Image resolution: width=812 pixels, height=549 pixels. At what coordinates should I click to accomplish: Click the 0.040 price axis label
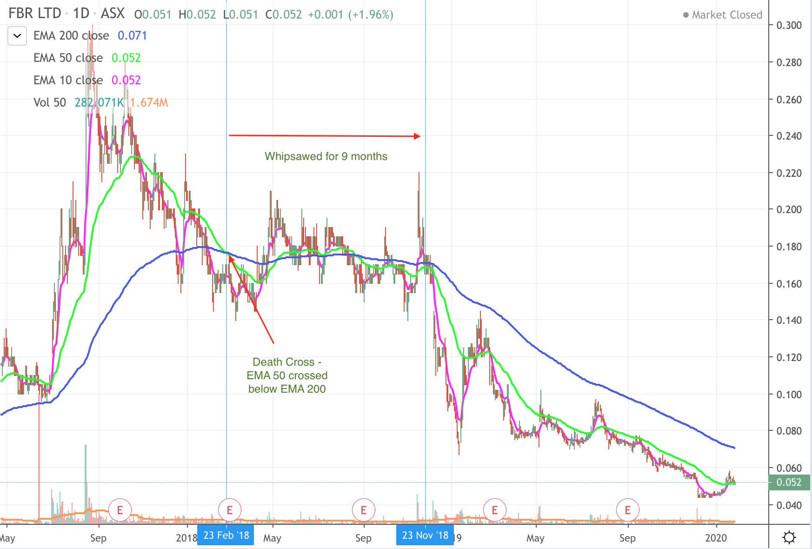789,505
